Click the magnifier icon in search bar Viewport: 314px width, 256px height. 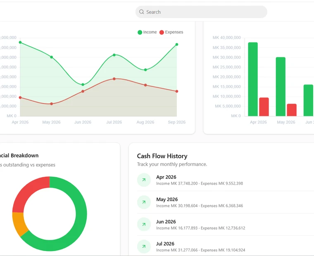[x=142, y=12]
